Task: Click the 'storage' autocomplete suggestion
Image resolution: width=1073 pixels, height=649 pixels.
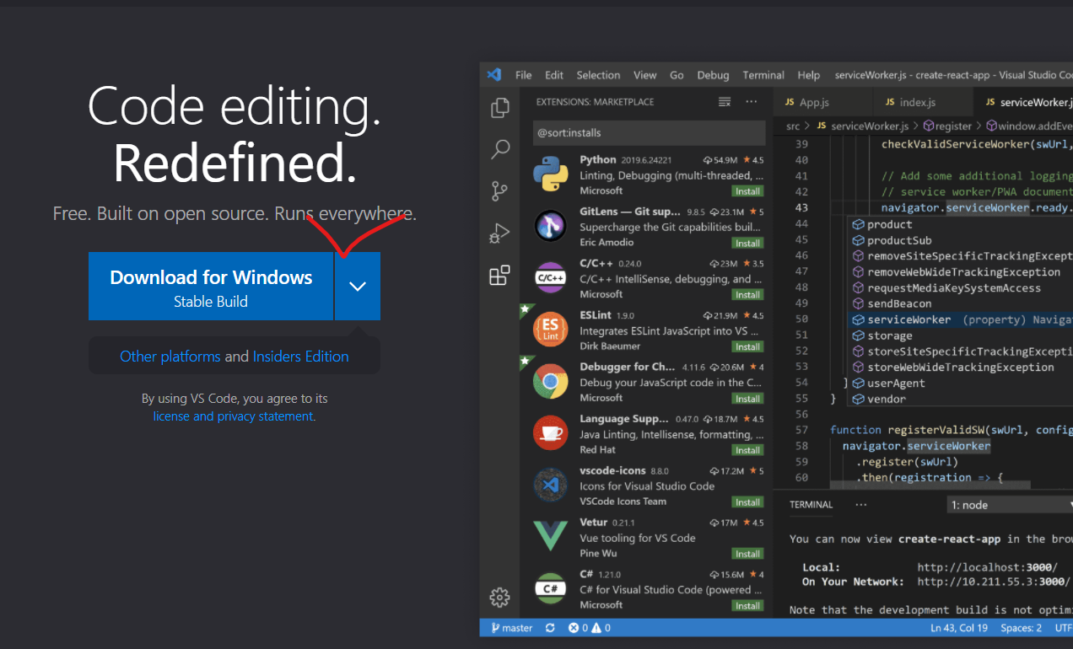Action: coord(960,335)
